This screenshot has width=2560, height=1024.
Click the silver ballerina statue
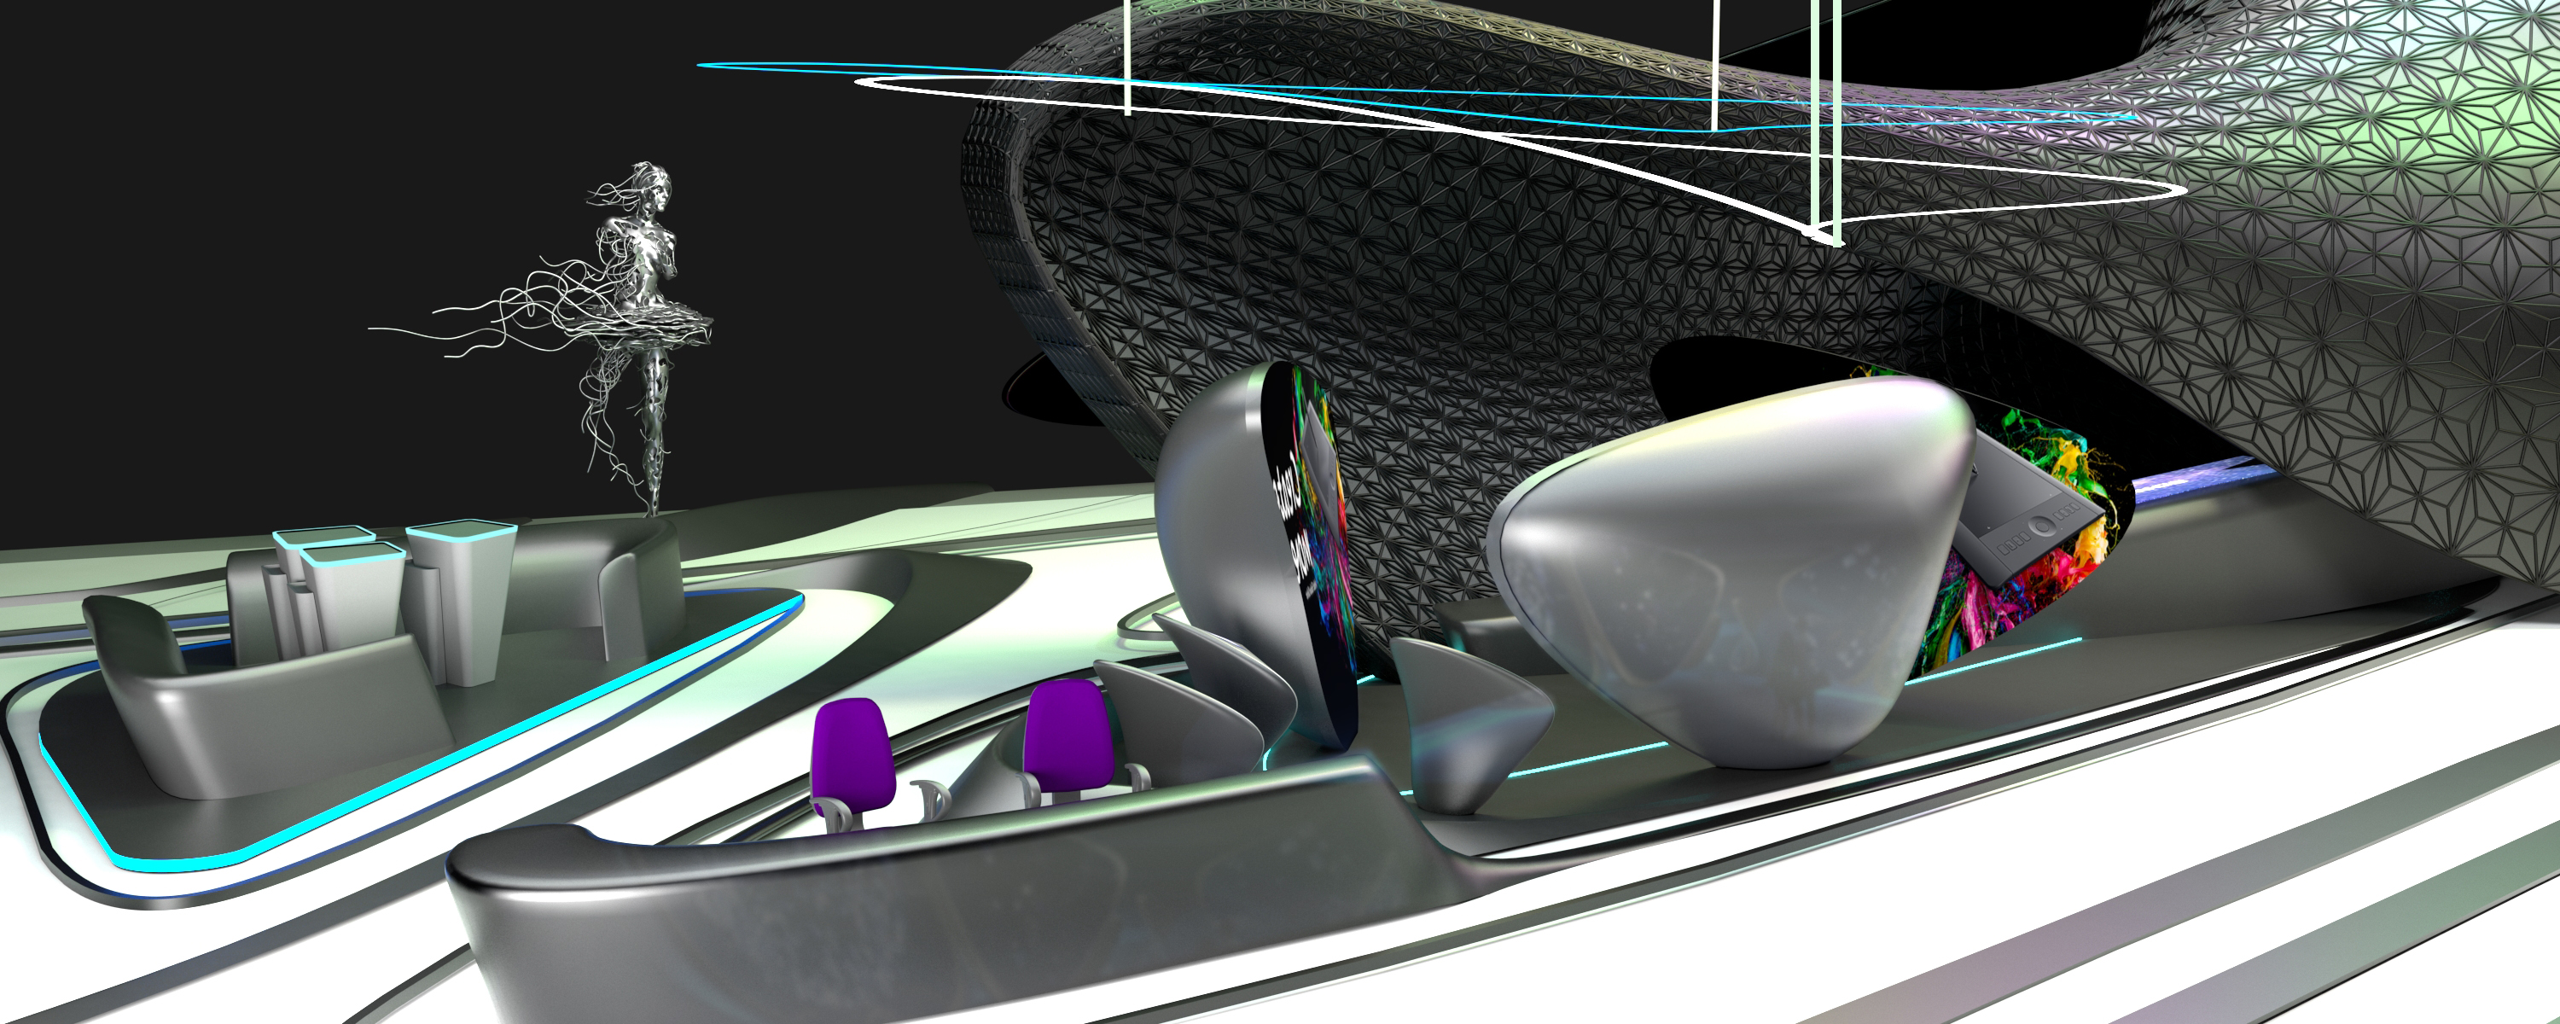pos(651,259)
